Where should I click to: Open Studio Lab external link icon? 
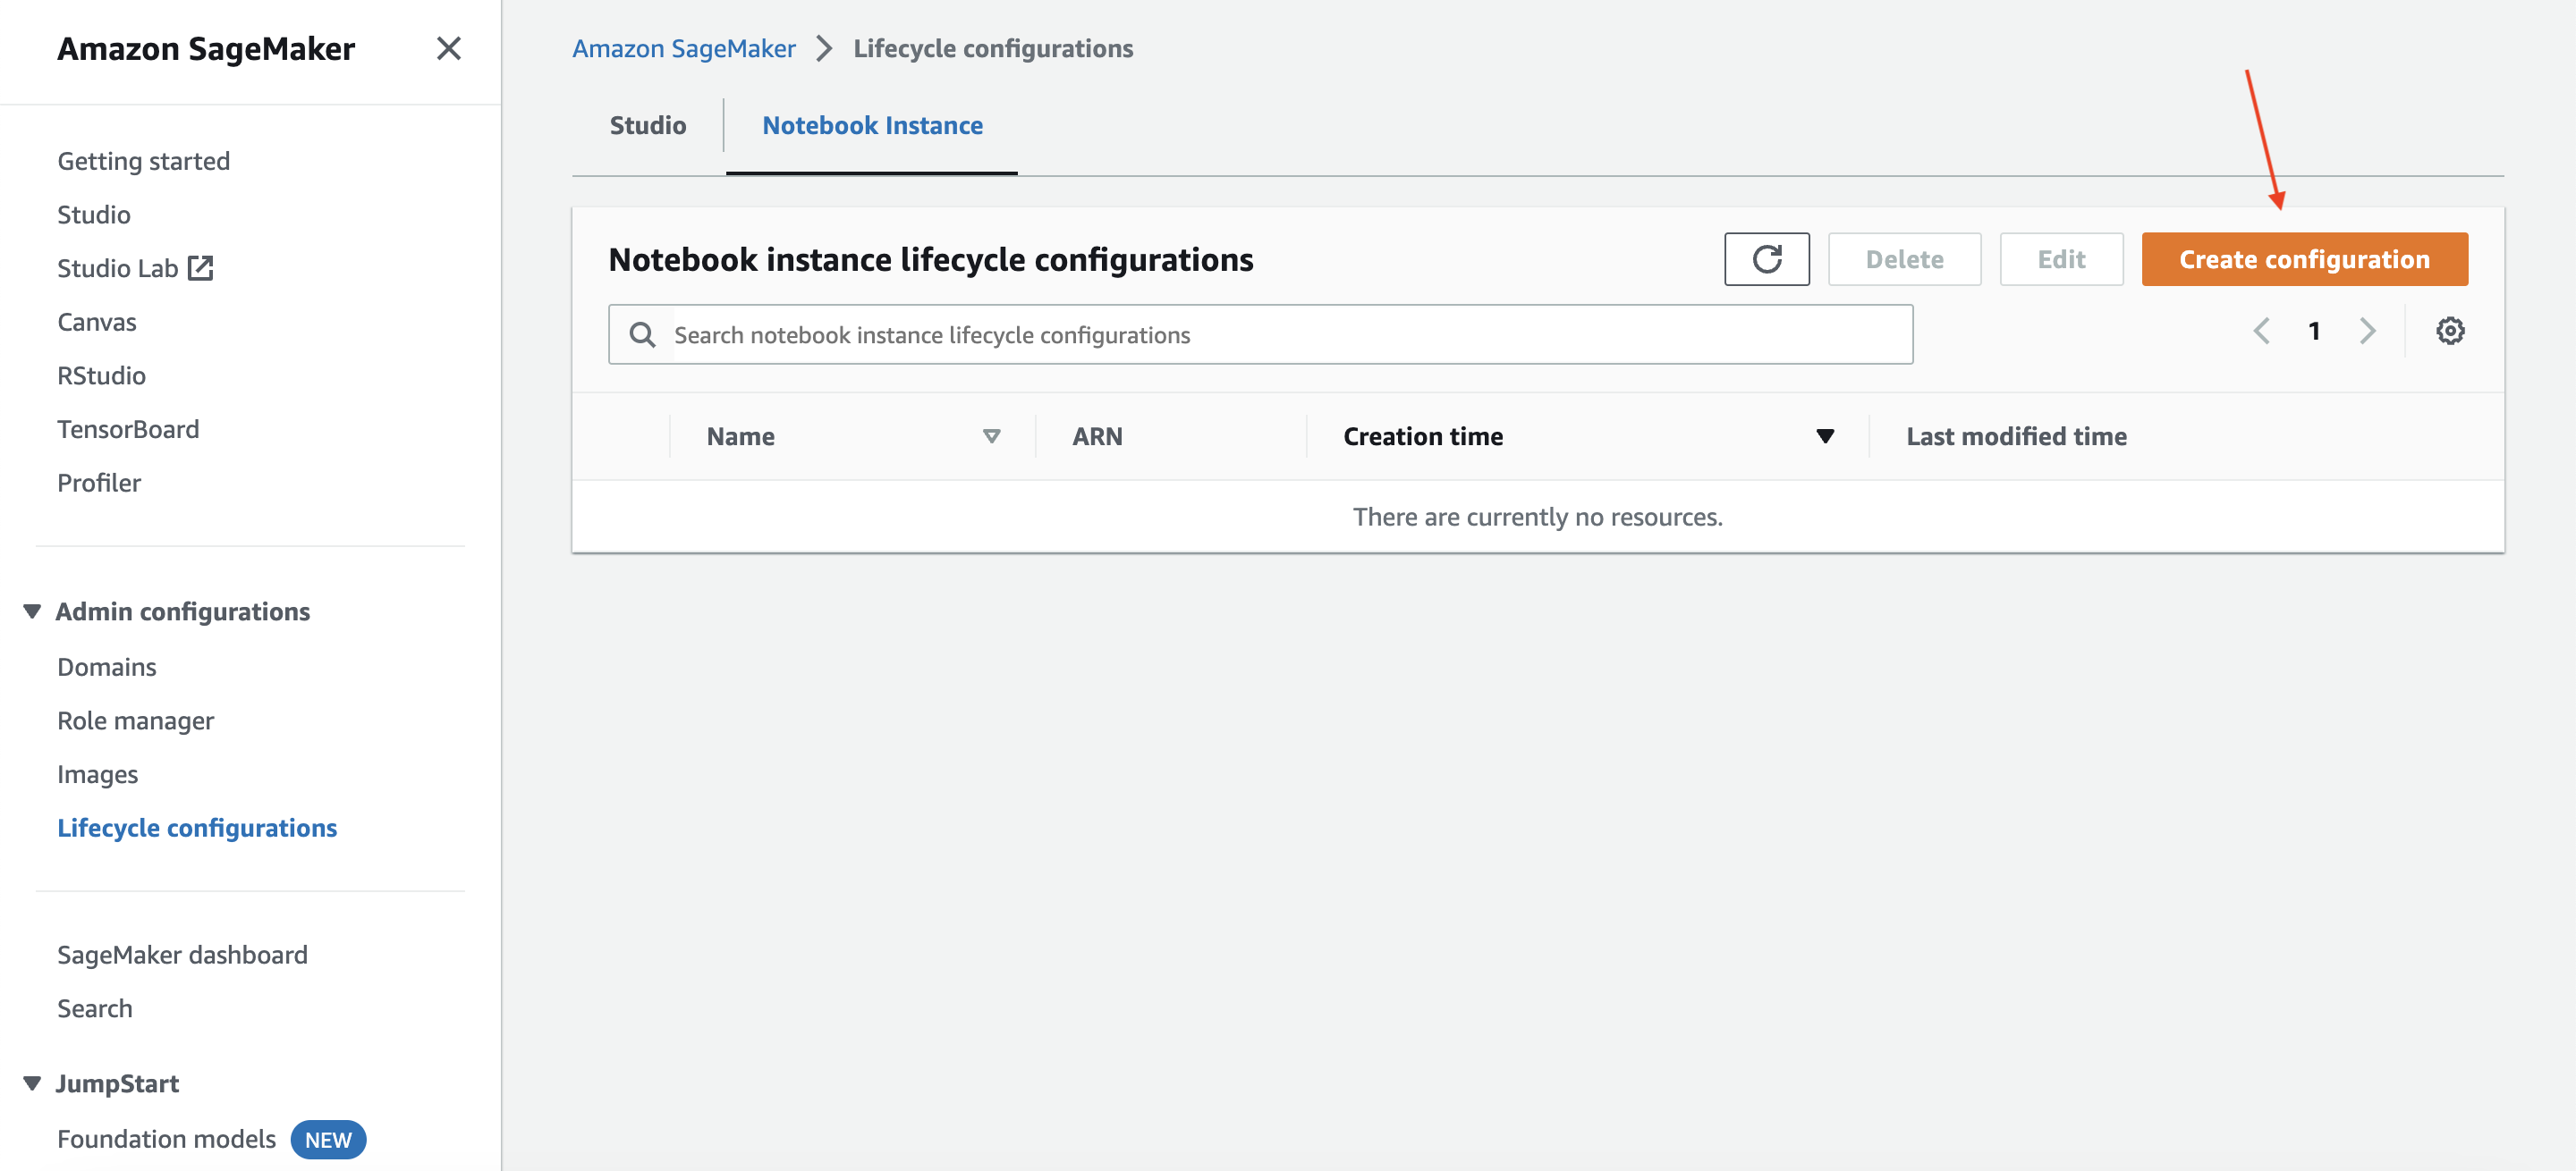[x=201, y=266]
